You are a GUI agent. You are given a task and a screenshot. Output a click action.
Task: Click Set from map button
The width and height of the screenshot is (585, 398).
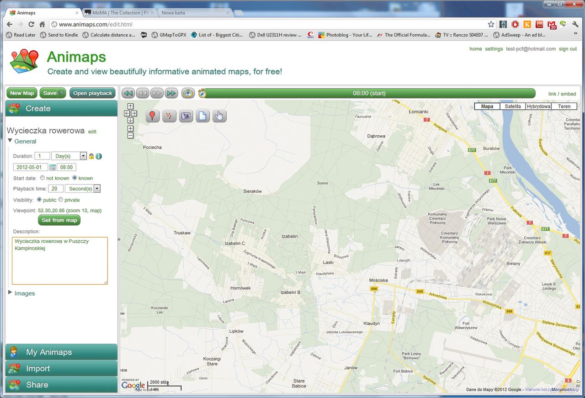(59, 220)
